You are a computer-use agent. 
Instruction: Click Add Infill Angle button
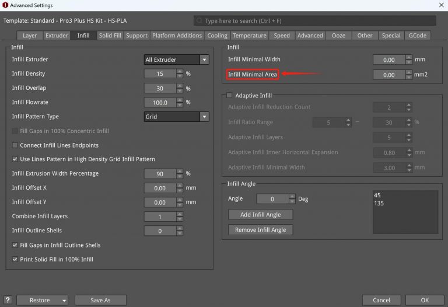click(x=260, y=215)
